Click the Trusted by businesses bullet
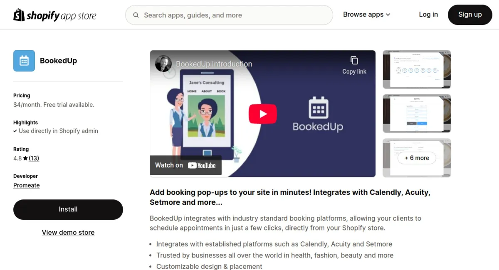This screenshot has height=270, width=499. pyautogui.click(x=275, y=255)
